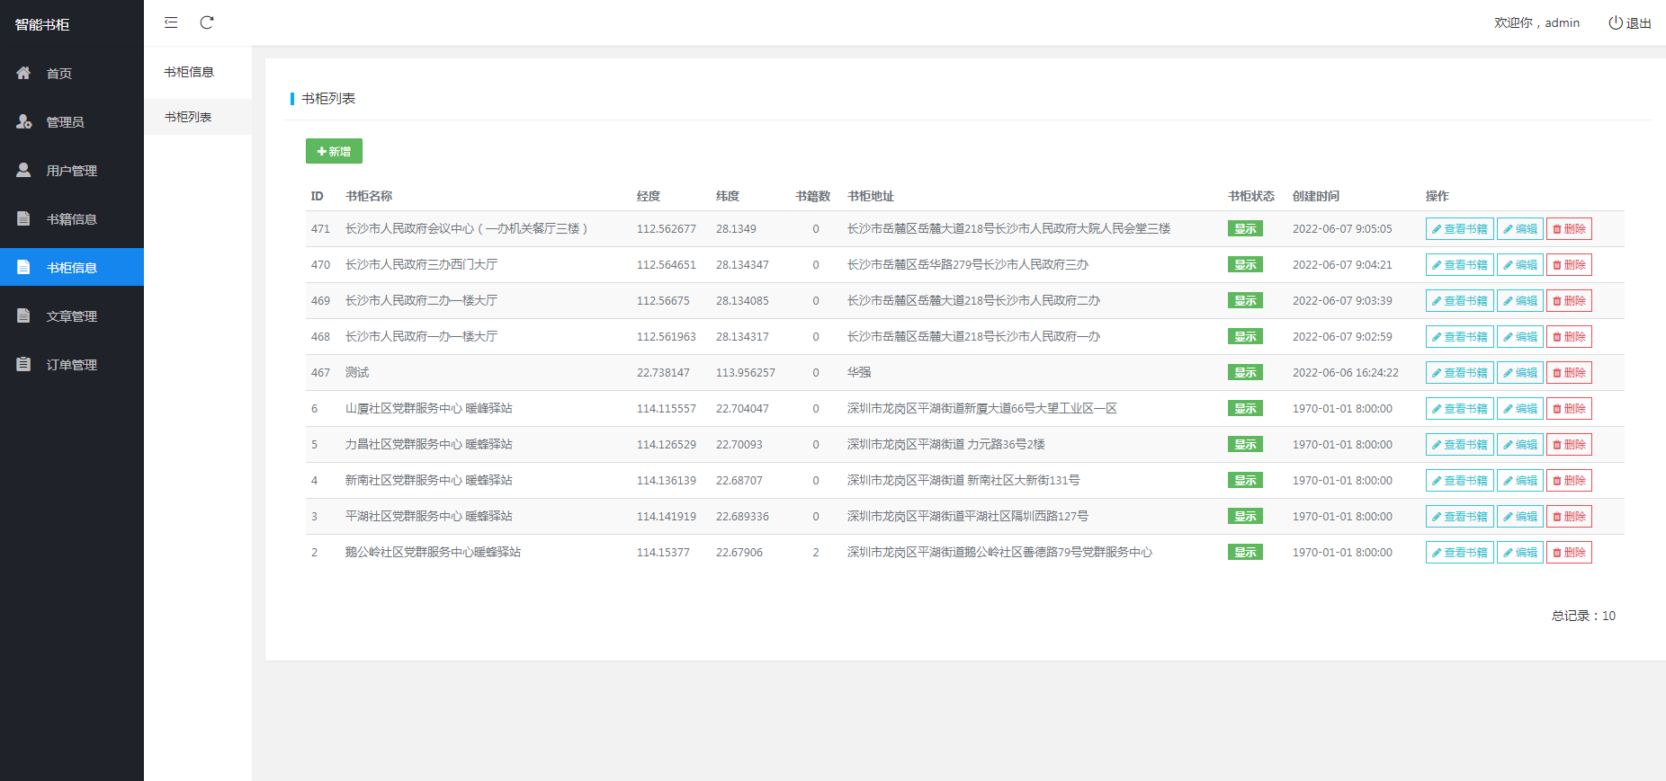
Task: Click the green 新增 button
Action: (x=334, y=151)
